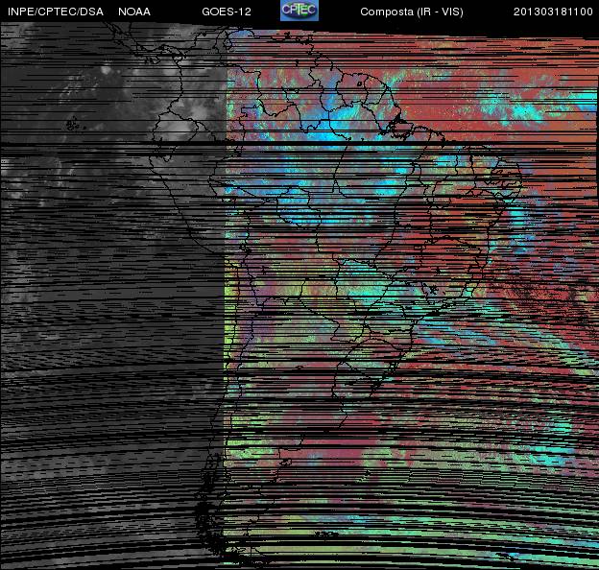Click the INPE/CPTEC/DSA header text

tap(56, 12)
